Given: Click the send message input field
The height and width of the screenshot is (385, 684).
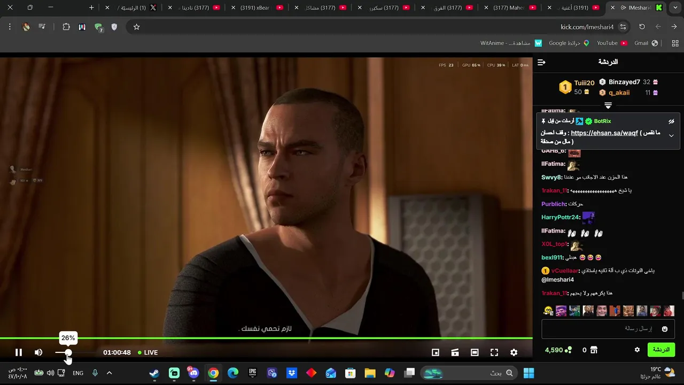Looking at the screenshot, I should click(x=609, y=329).
